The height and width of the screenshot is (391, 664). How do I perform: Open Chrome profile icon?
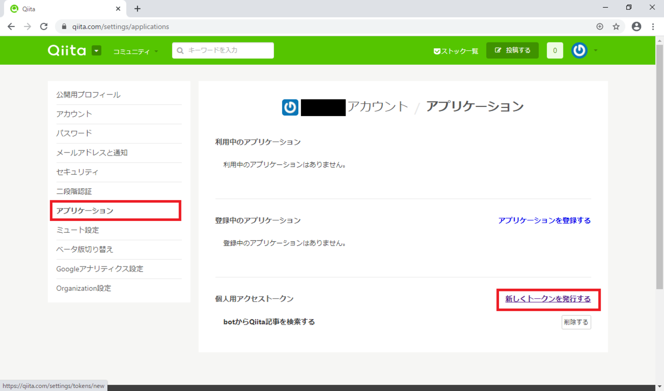pos(637,26)
